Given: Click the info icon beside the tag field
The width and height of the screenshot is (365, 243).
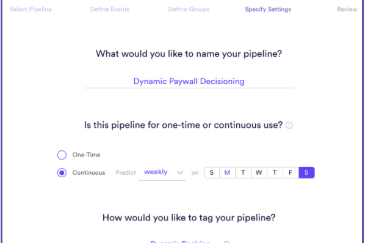Looking at the screenshot, I should tap(226, 242).
